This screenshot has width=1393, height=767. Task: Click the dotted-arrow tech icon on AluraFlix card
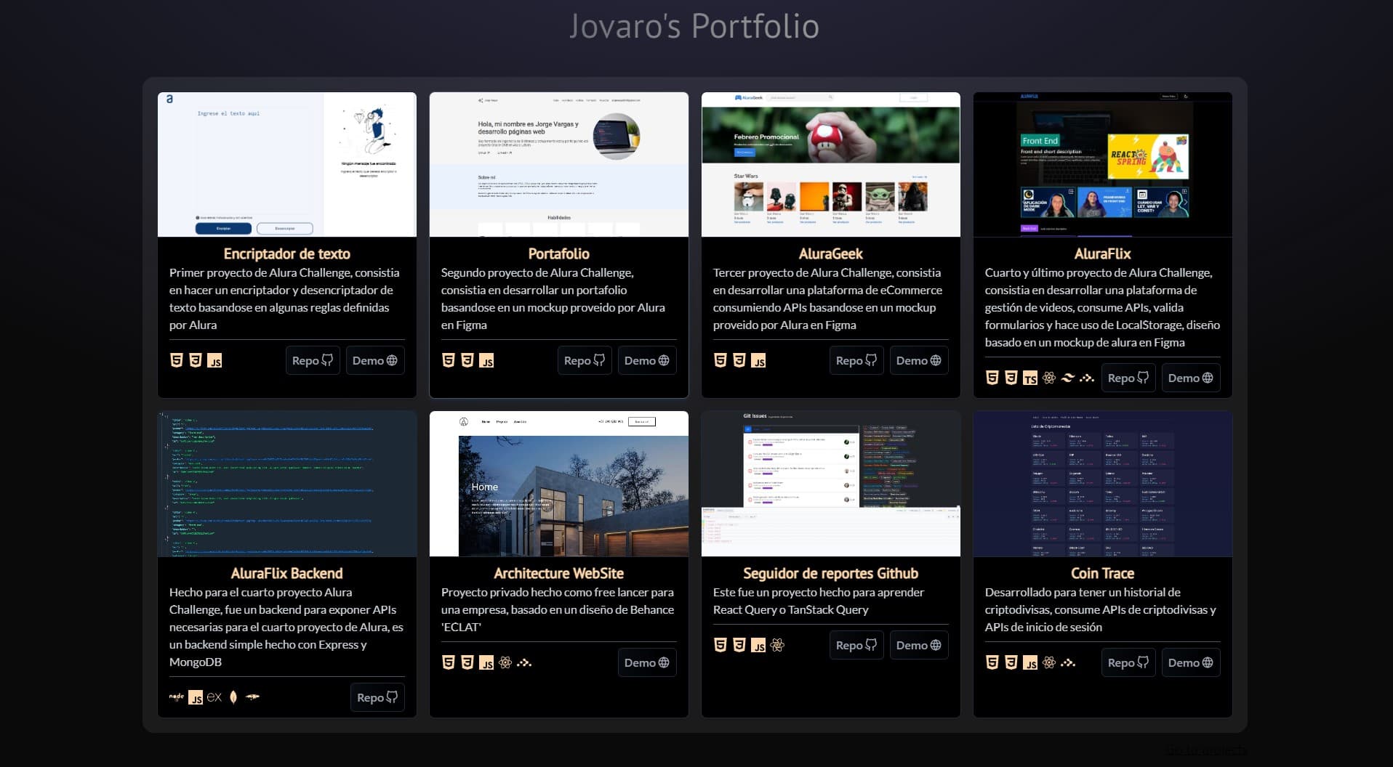(x=1087, y=378)
